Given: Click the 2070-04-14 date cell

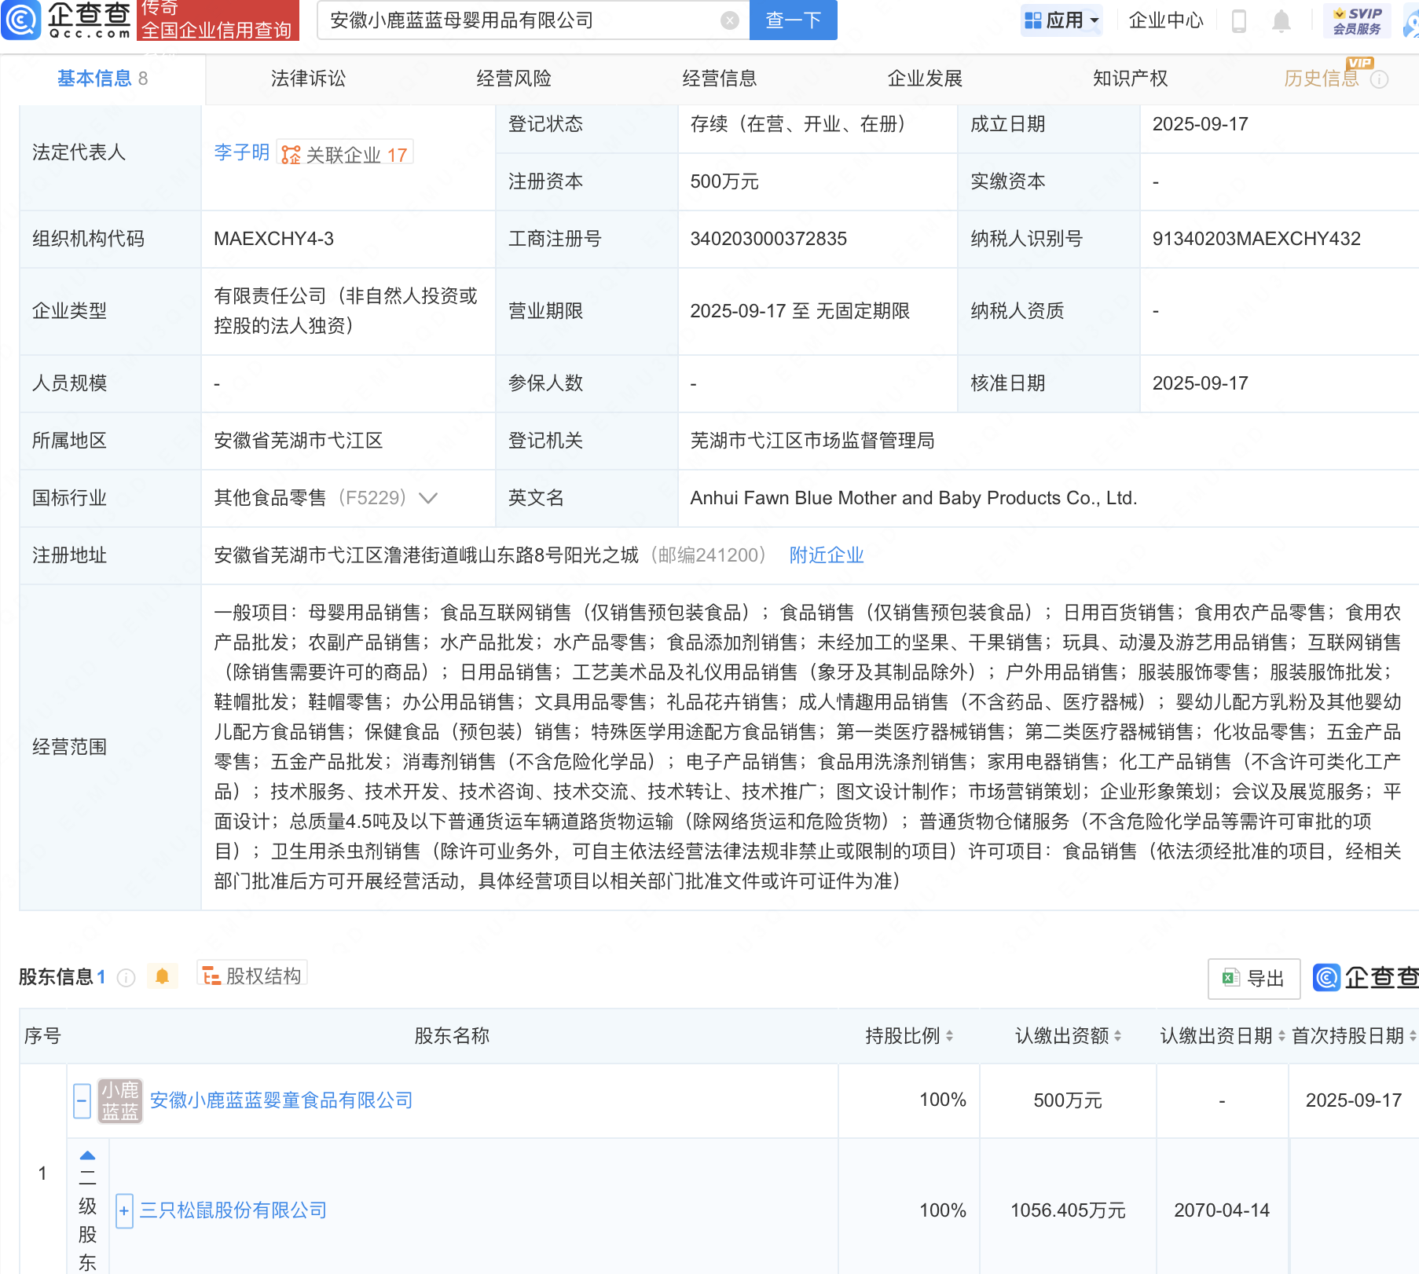Looking at the screenshot, I should (x=1222, y=1210).
